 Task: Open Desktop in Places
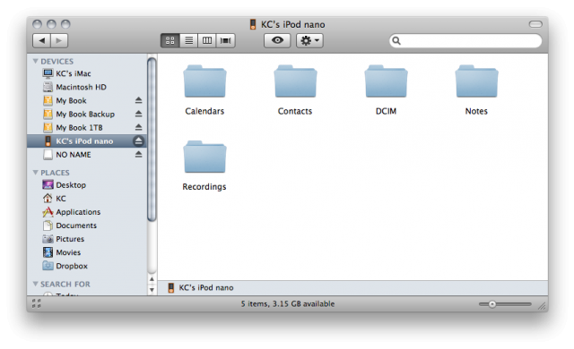pyautogui.click(x=87, y=185)
